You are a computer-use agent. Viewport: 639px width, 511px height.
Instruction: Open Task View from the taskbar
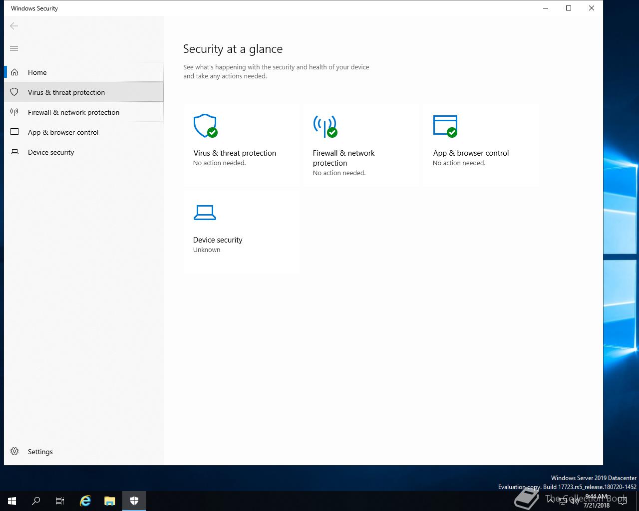[60, 501]
